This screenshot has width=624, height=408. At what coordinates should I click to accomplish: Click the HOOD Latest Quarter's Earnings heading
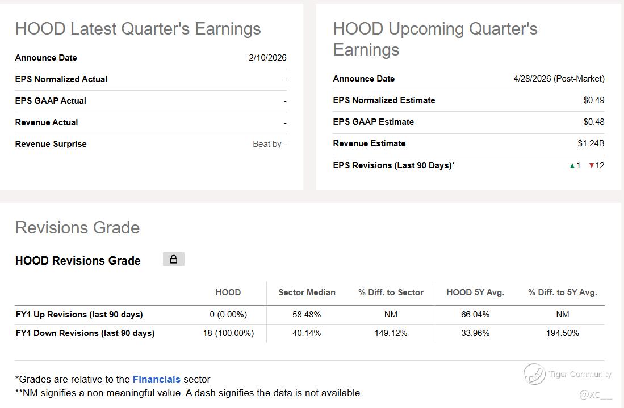(x=138, y=29)
